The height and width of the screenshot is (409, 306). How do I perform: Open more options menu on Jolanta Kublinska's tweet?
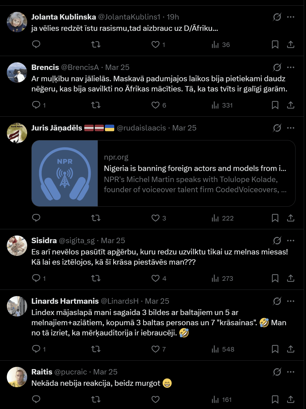pos(291,17)
